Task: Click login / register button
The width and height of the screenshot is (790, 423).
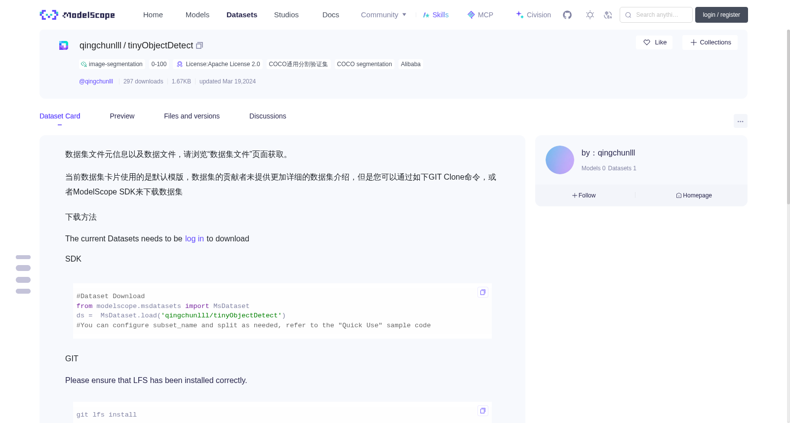Action: click(721, 15)
